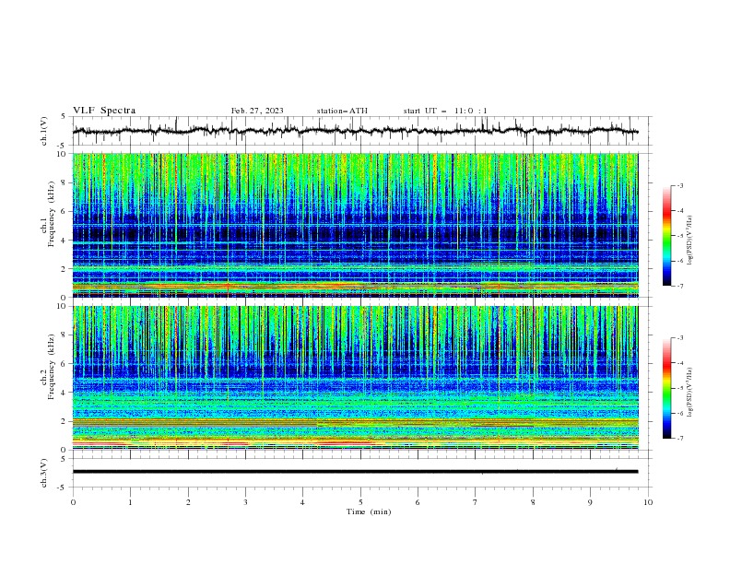Screen dimensions: 730x564
Task: Click the 10 tick label on time axis
Action: point(648,502)
